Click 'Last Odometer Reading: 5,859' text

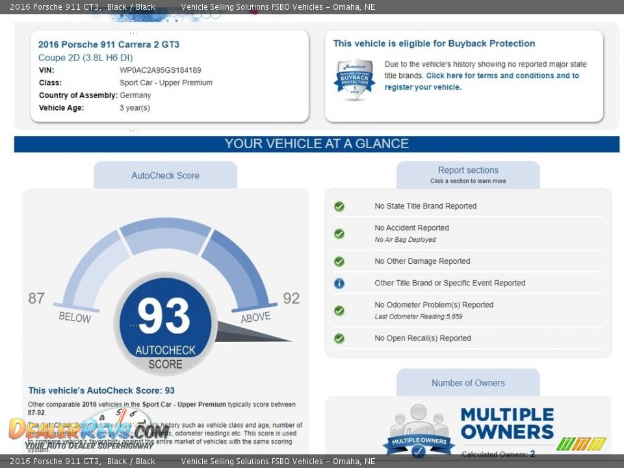coord(418,317)
